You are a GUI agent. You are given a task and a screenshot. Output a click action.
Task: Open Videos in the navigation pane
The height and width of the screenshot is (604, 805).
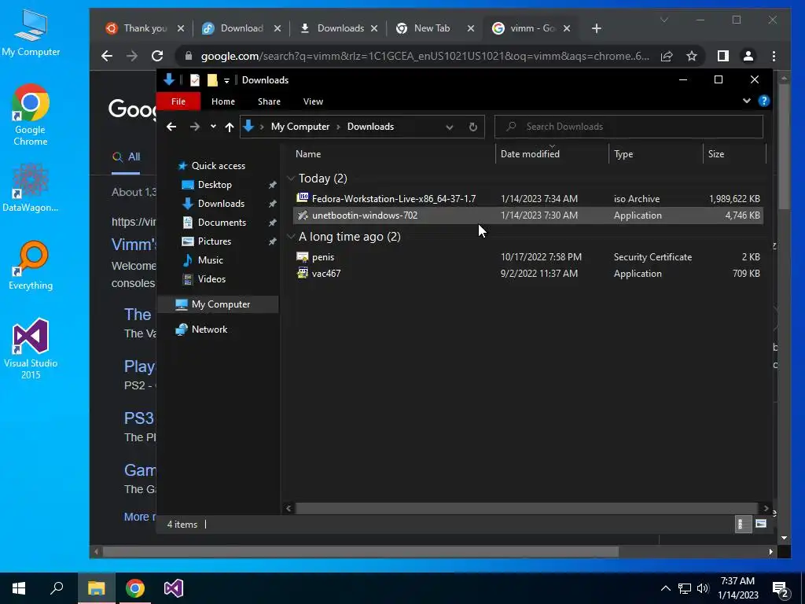(x=211, y=279)
